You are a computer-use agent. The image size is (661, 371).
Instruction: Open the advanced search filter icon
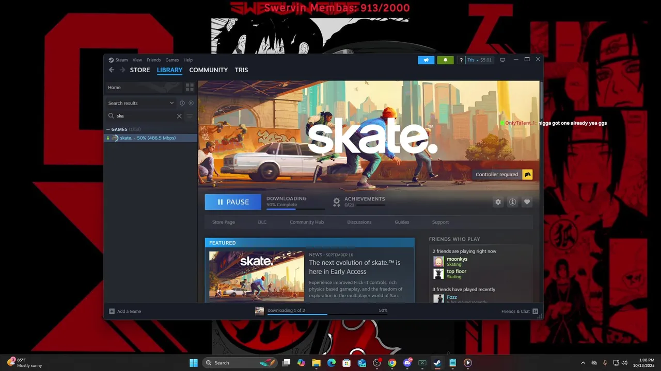point(190,116)
